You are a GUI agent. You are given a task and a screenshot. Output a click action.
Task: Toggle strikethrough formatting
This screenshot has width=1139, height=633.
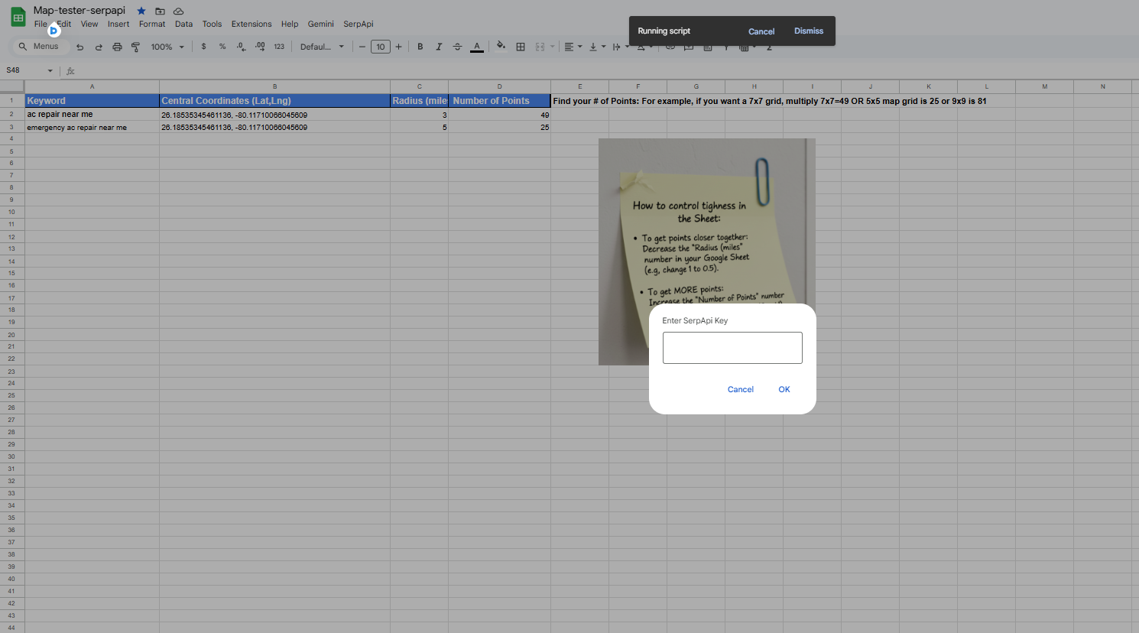click(457, 47)
